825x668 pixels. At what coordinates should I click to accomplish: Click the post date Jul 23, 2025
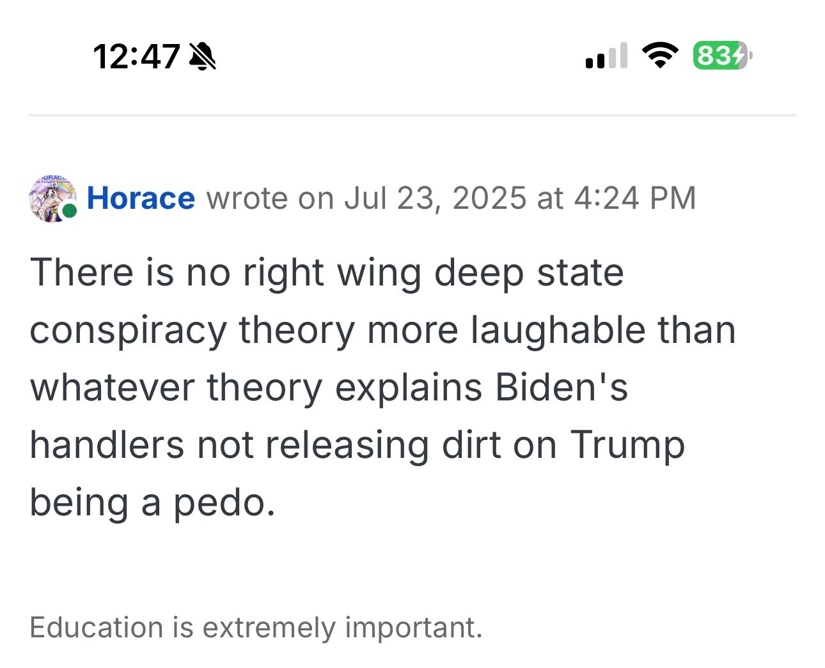(436, 198)
